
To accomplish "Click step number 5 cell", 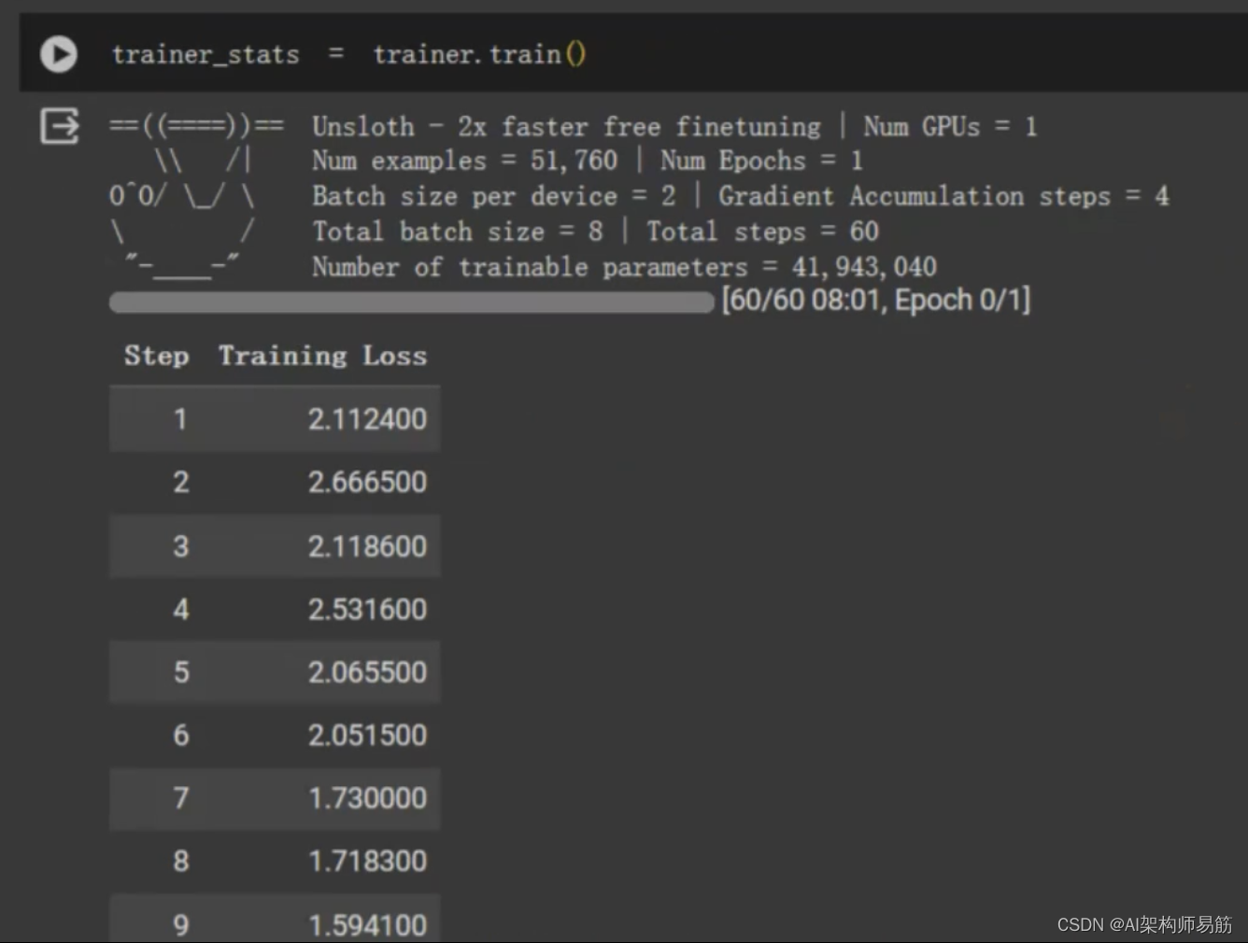I will pos(180,671).
